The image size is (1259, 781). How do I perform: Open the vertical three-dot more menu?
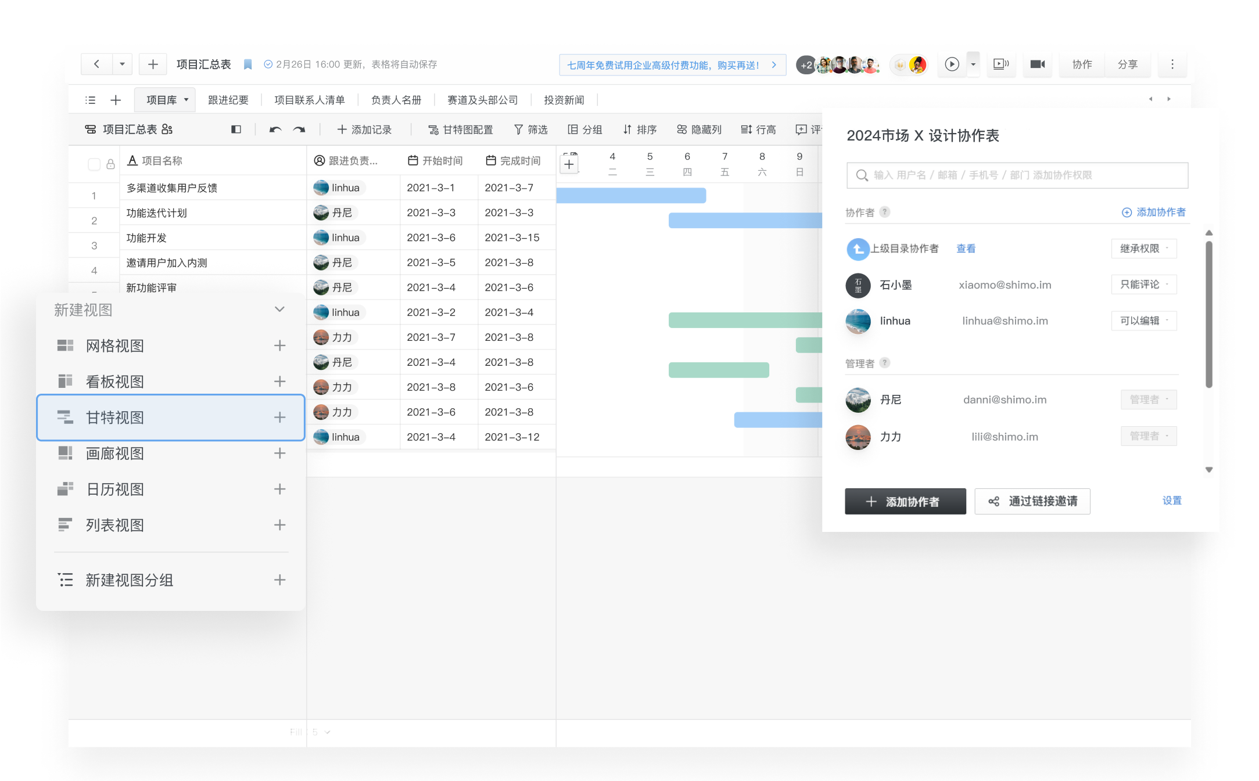coord(1172,64)
